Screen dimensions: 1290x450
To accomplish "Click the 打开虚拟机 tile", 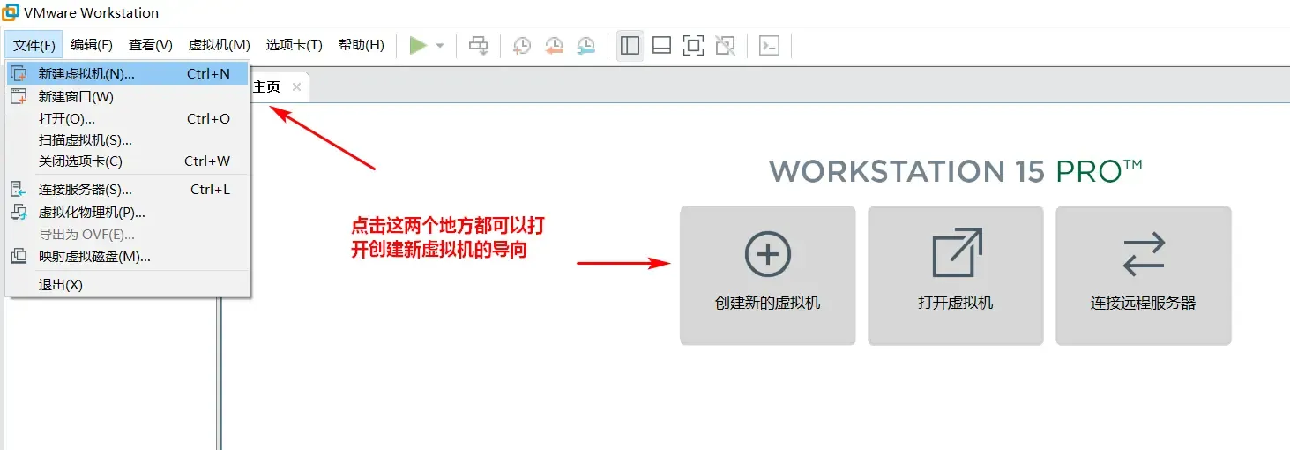I will click(956, 275).
